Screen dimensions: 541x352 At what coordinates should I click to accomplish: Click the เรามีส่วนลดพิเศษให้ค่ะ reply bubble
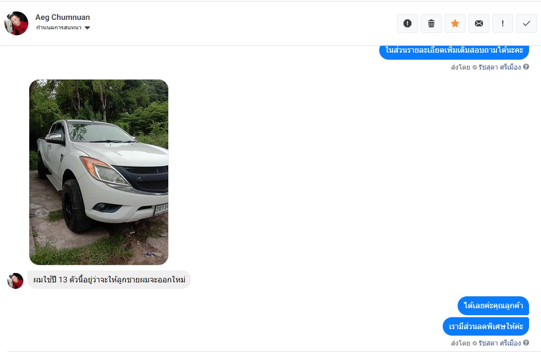click(486, 327)
